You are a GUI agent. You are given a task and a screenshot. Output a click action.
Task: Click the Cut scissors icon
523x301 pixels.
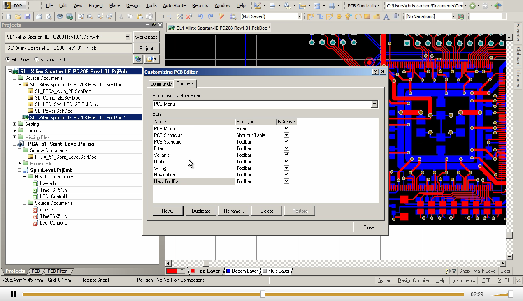(x=121, y=16)
